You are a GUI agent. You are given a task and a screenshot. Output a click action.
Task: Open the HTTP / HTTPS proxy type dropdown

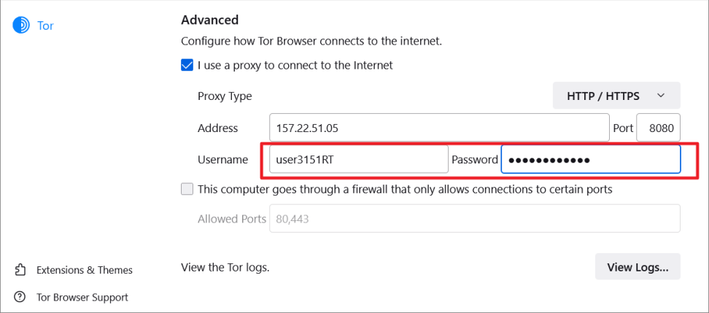coord(616,96)
